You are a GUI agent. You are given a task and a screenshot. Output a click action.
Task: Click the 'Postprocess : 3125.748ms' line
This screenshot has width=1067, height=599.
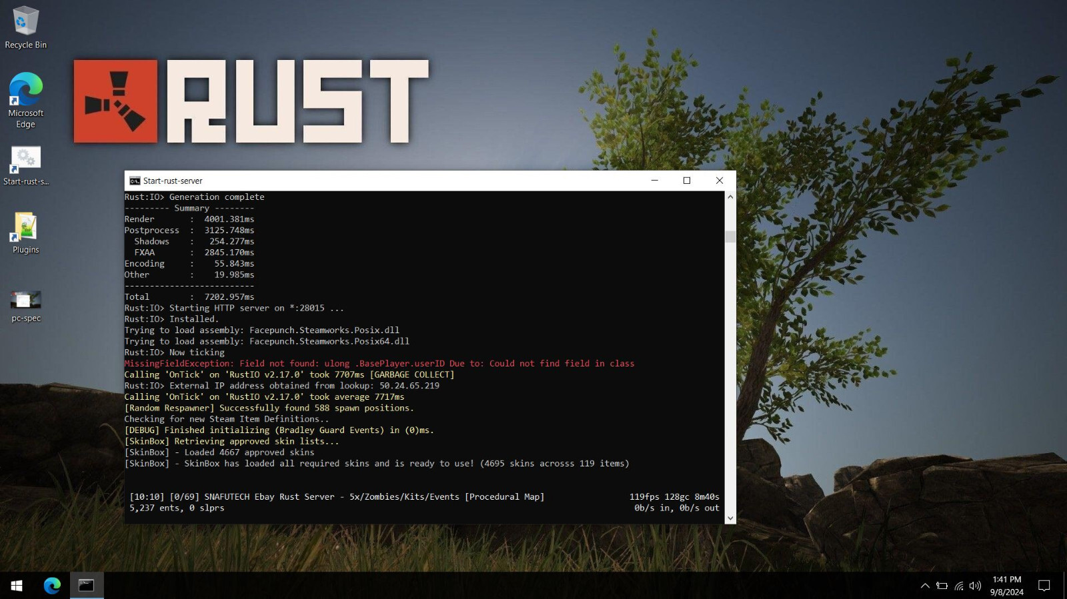189,230
